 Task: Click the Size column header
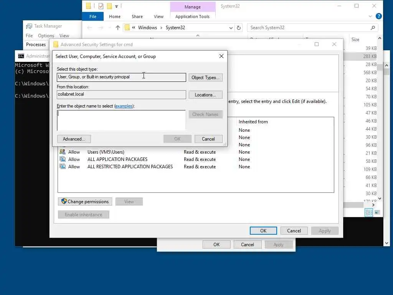click(355, 40)
